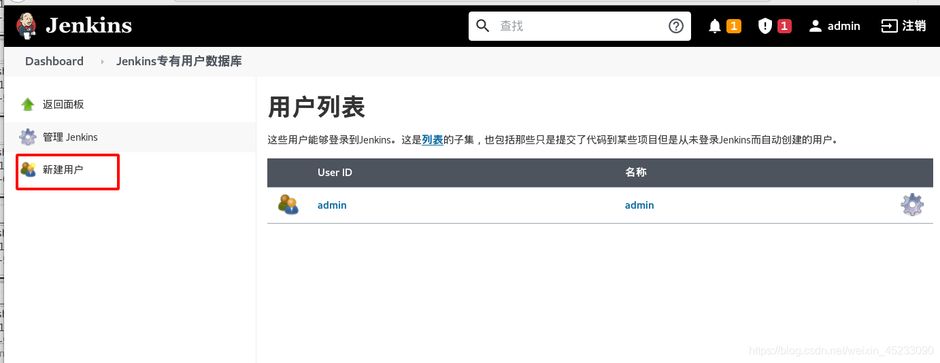Open 管理 Jenkins sidebar item
The image size is (940, 363).
[70, 137]
